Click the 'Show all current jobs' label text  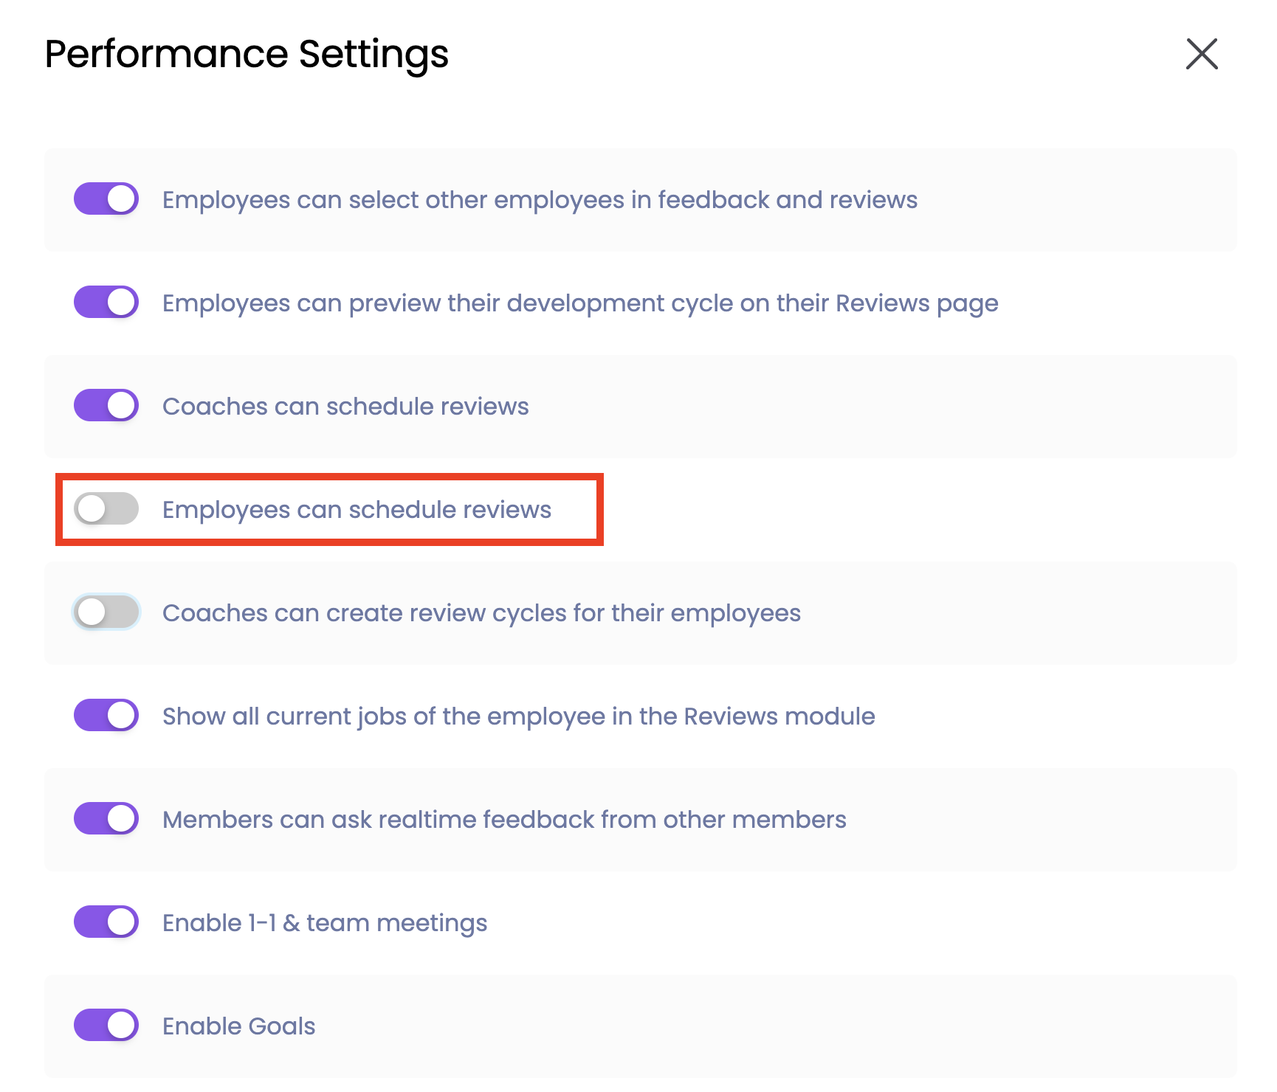coord(518,716)
